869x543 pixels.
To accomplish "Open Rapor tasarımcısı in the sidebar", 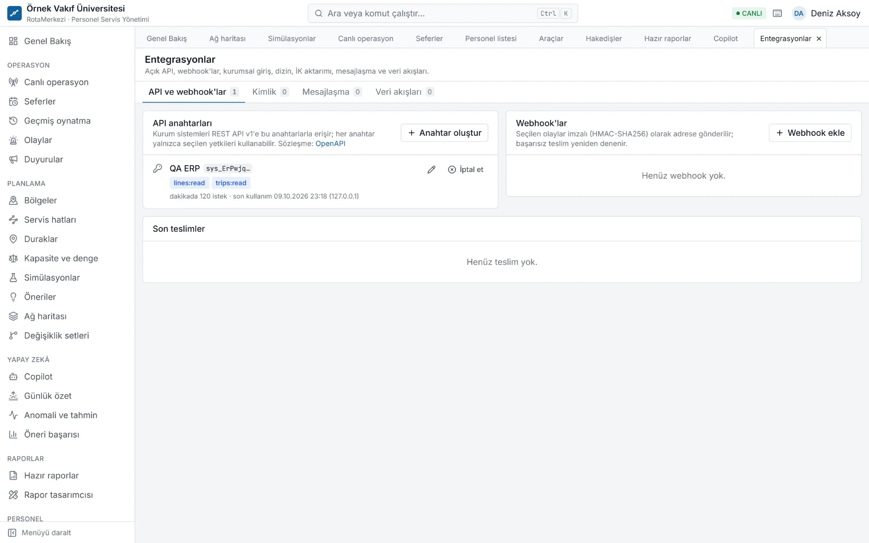I will [x=67, y=495].
